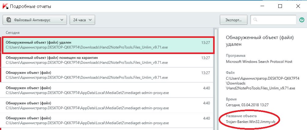Open the Файловый Антивирус component dropdown

click(x=35, y=20)
